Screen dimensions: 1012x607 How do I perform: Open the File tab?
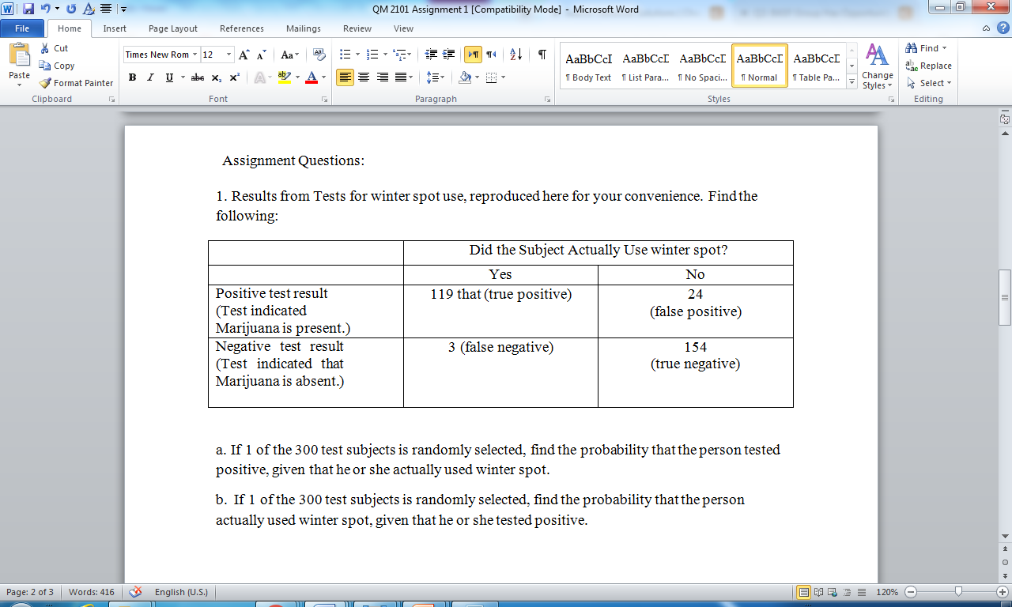(x=23, y=28)
